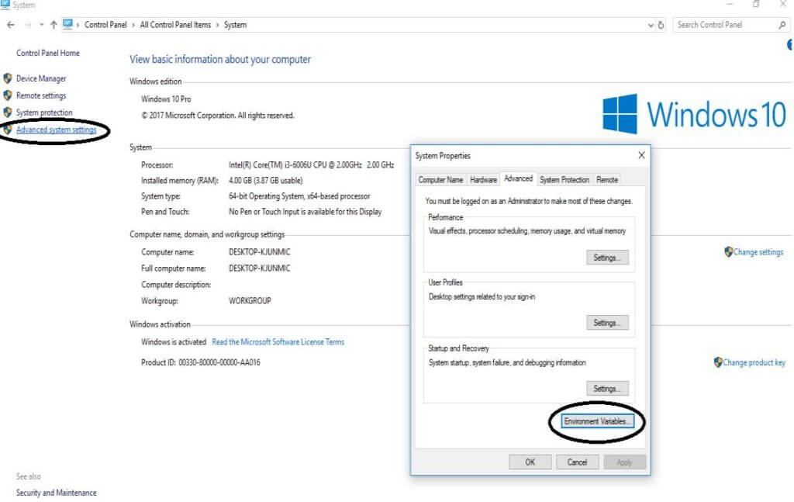
Task: Click the shield icon beside Change product key
Action: (x=718, y=362)
